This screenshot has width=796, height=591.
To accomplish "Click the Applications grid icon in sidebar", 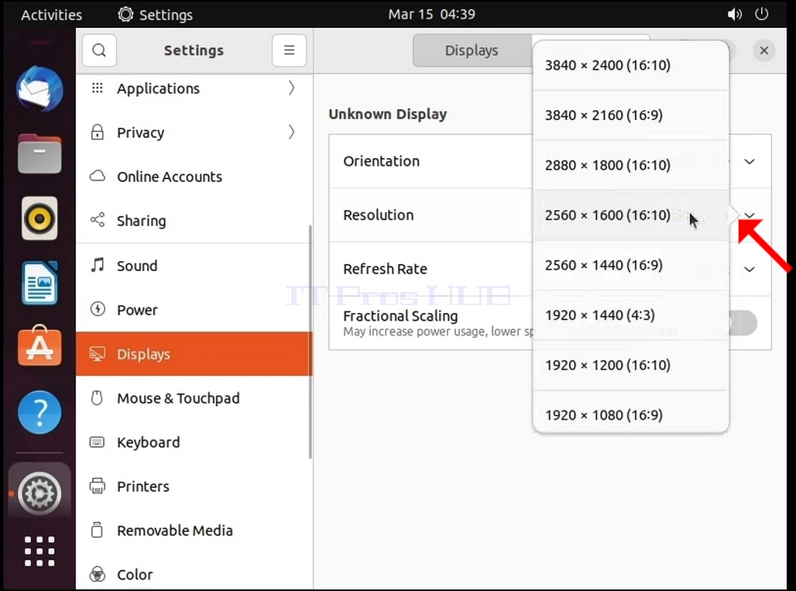I will tap(97, 88).
